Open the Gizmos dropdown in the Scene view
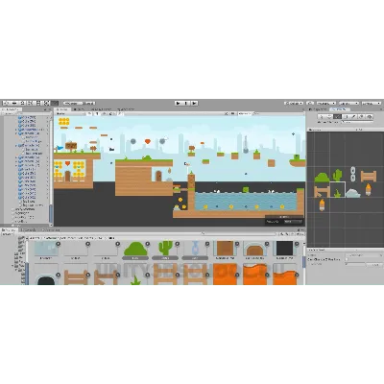Image resolution: width=384 pixels, height=384 pixels. coord(245,113)
